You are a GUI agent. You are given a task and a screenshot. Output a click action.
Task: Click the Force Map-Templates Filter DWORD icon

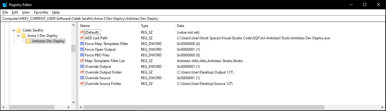click(82, 43)
